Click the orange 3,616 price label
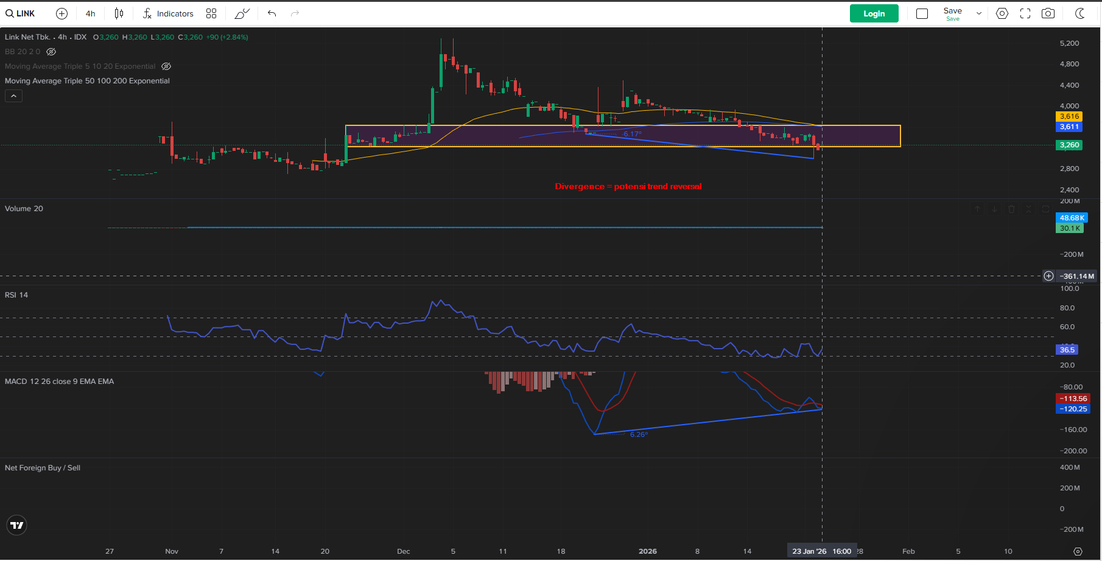This screenshot has height=561, width=1102. [1069, 116]
